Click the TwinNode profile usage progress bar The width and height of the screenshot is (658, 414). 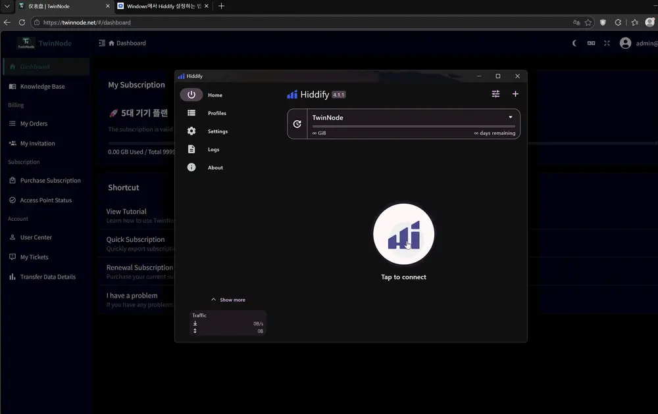[413, 126]
